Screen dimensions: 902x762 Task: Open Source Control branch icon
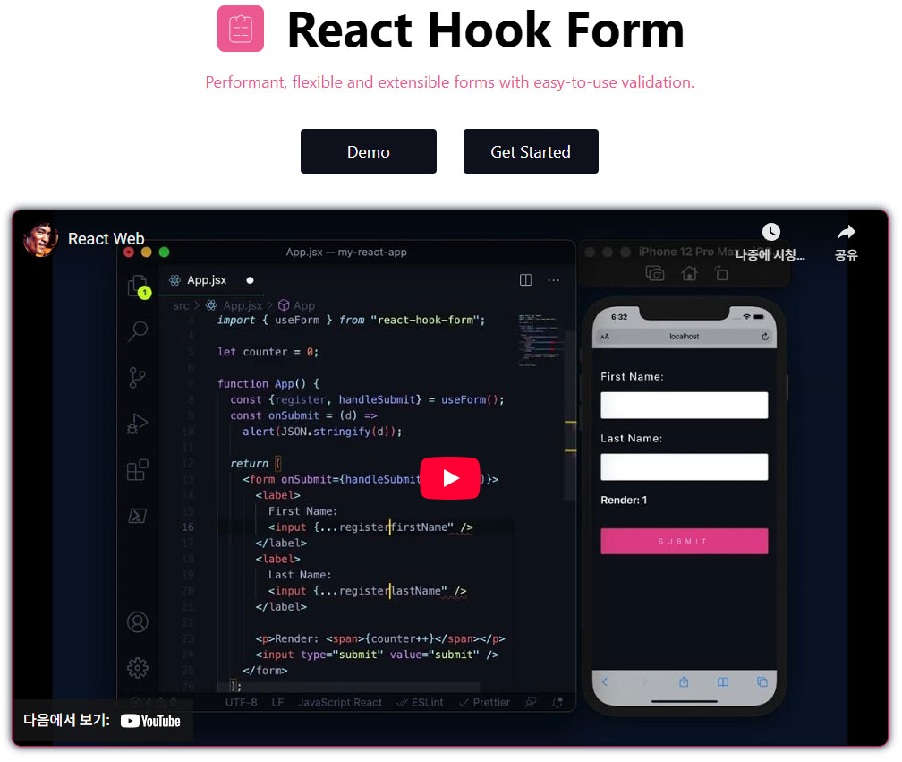[x=137, y=378]
